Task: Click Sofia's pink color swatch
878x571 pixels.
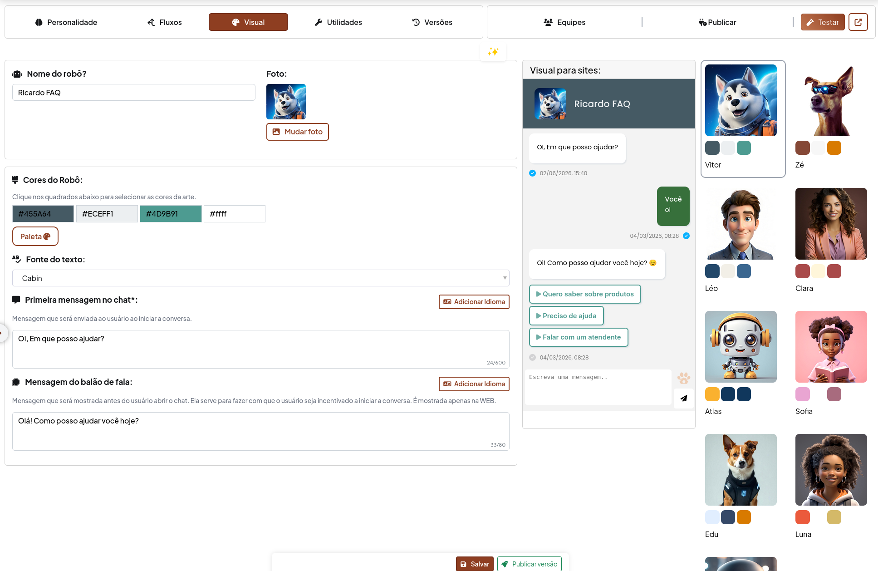Action: click(803, 394)
